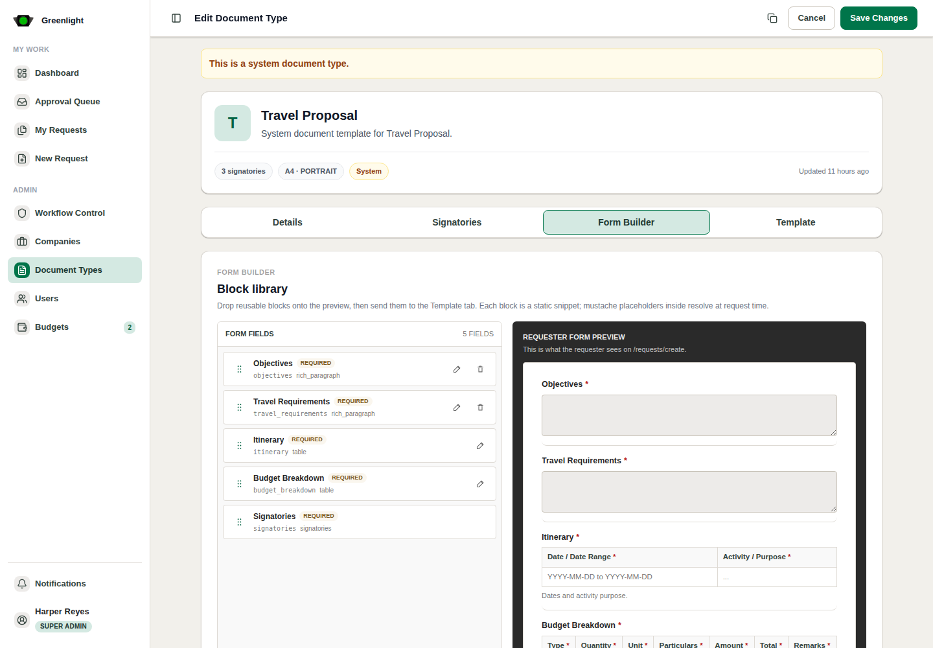Image resolution: width=933 pixels, height=648 pixels.
Task: Click the 'budget_breakdown' key text
Action: 284,491
